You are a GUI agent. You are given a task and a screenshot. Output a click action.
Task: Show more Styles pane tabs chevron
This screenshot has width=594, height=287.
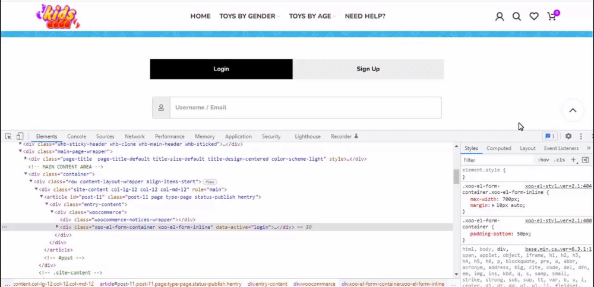click(x=588, y=148)
